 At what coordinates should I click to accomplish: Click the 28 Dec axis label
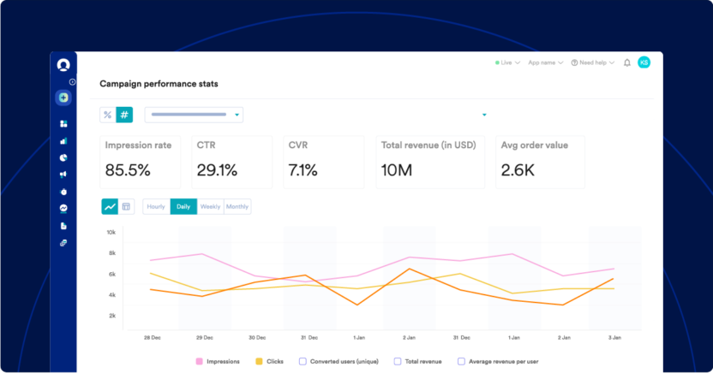[153, 338]
